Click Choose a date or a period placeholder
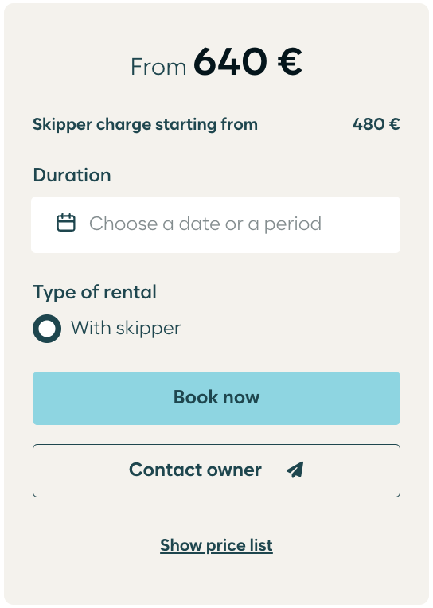The height and width of the screenshot is (608, 433). (205, 224)
